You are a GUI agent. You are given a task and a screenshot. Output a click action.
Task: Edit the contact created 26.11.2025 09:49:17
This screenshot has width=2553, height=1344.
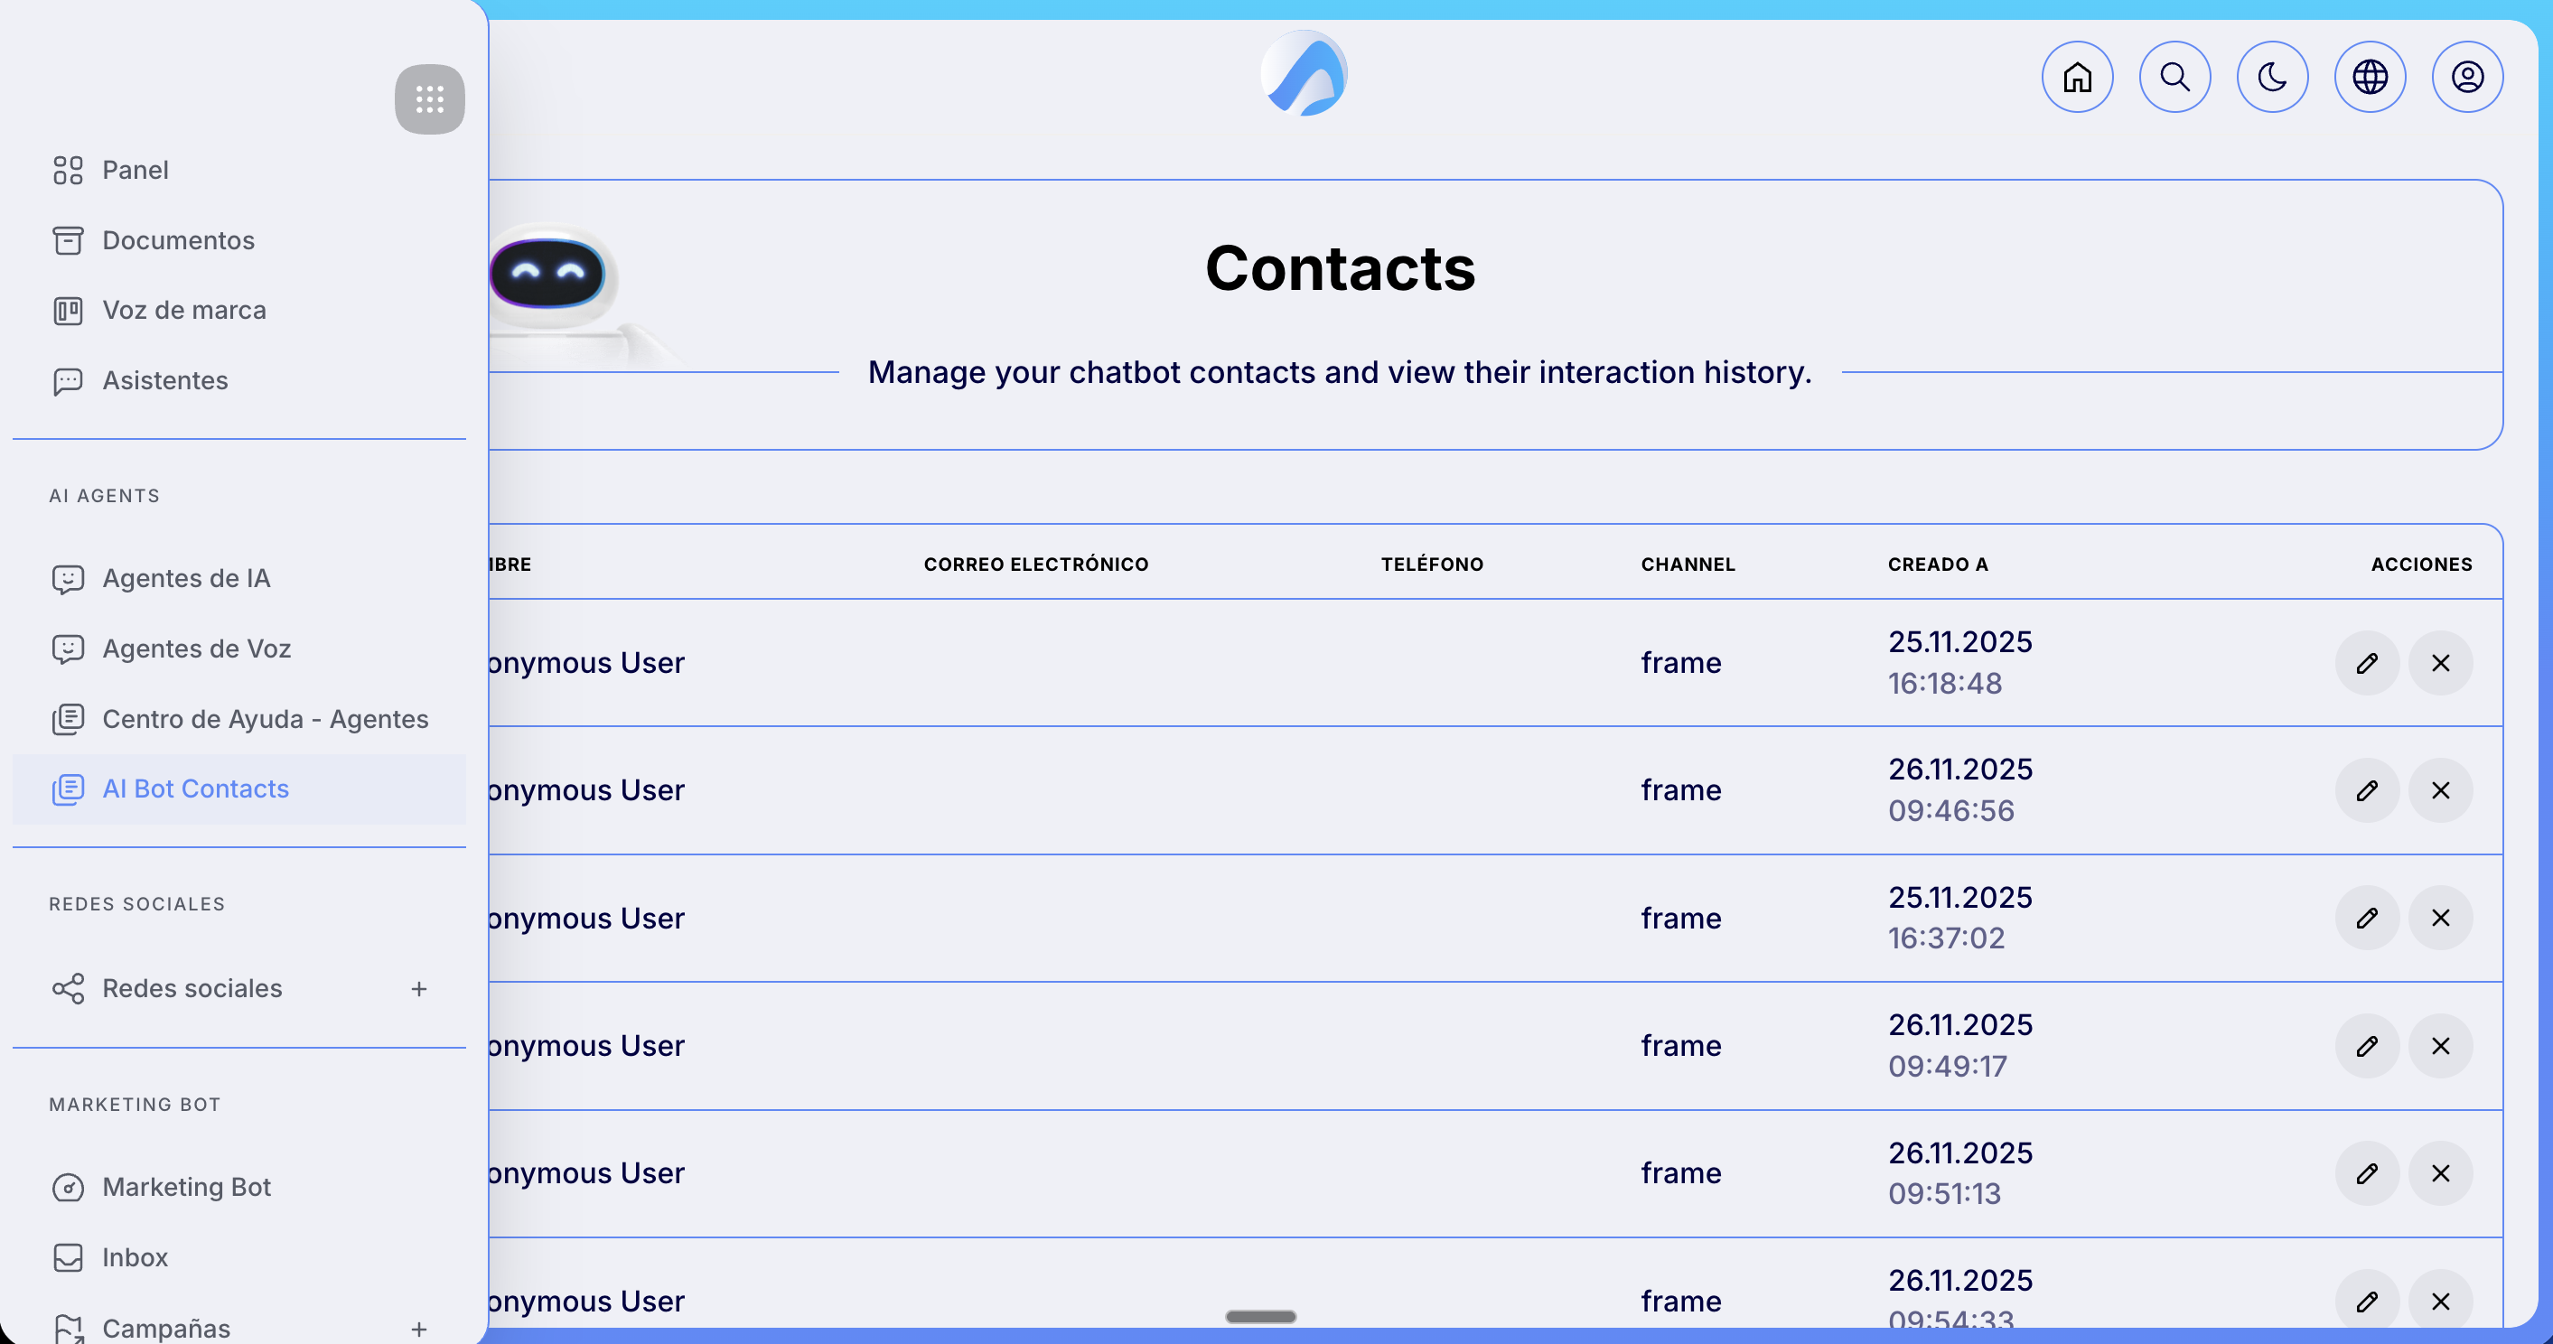click(2367, 1046)
